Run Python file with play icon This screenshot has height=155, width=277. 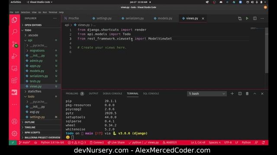click(247, 19)
